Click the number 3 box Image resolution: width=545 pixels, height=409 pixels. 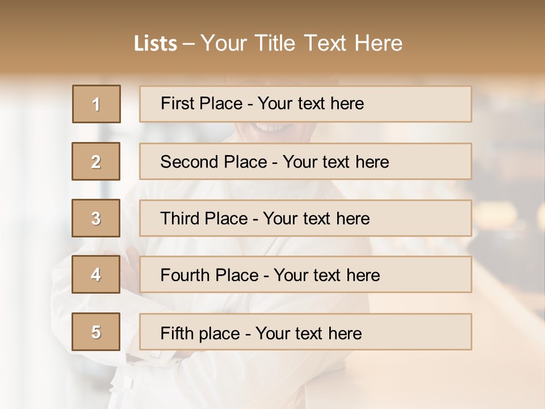(96, 218)
